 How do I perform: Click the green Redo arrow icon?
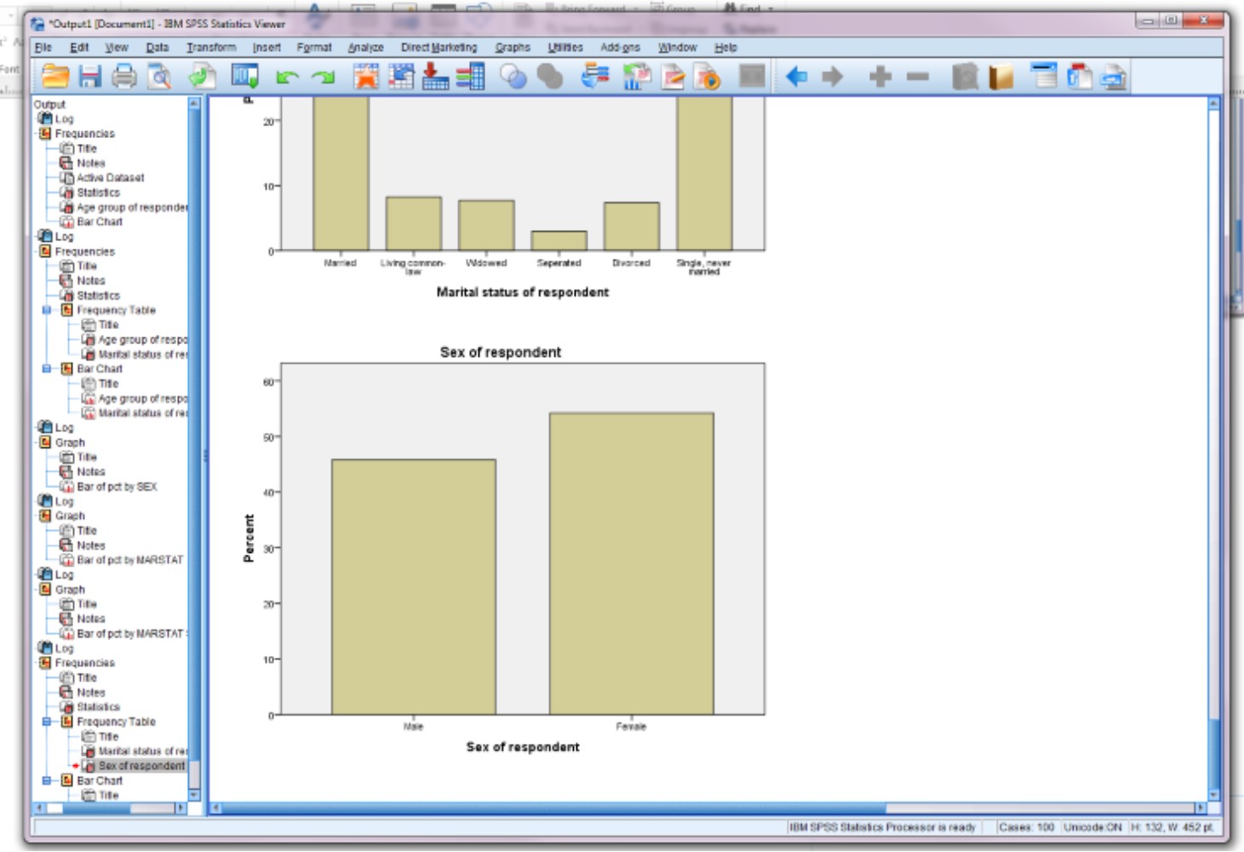click(x=323, y=78)
